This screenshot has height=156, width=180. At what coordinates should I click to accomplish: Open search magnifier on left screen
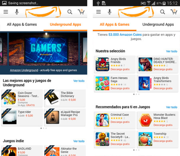click(x=70, y=12)
